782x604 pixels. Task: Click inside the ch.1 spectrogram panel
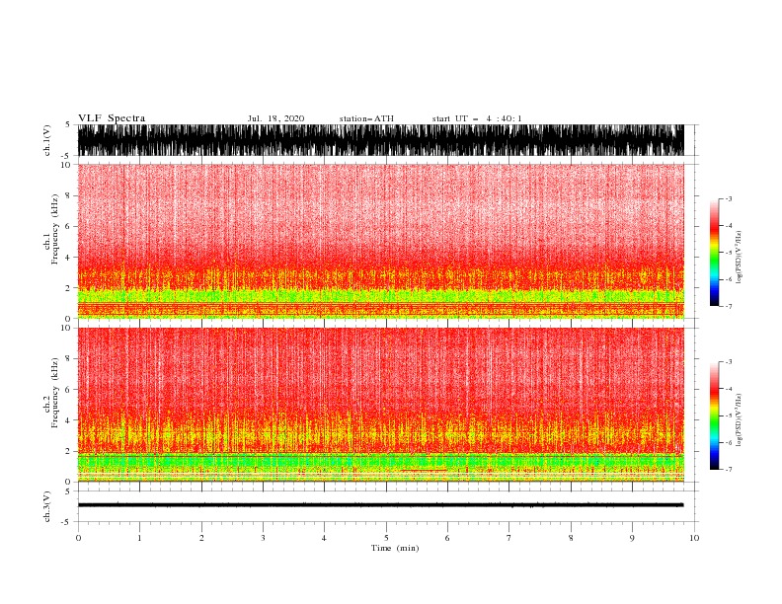point(381,241)
